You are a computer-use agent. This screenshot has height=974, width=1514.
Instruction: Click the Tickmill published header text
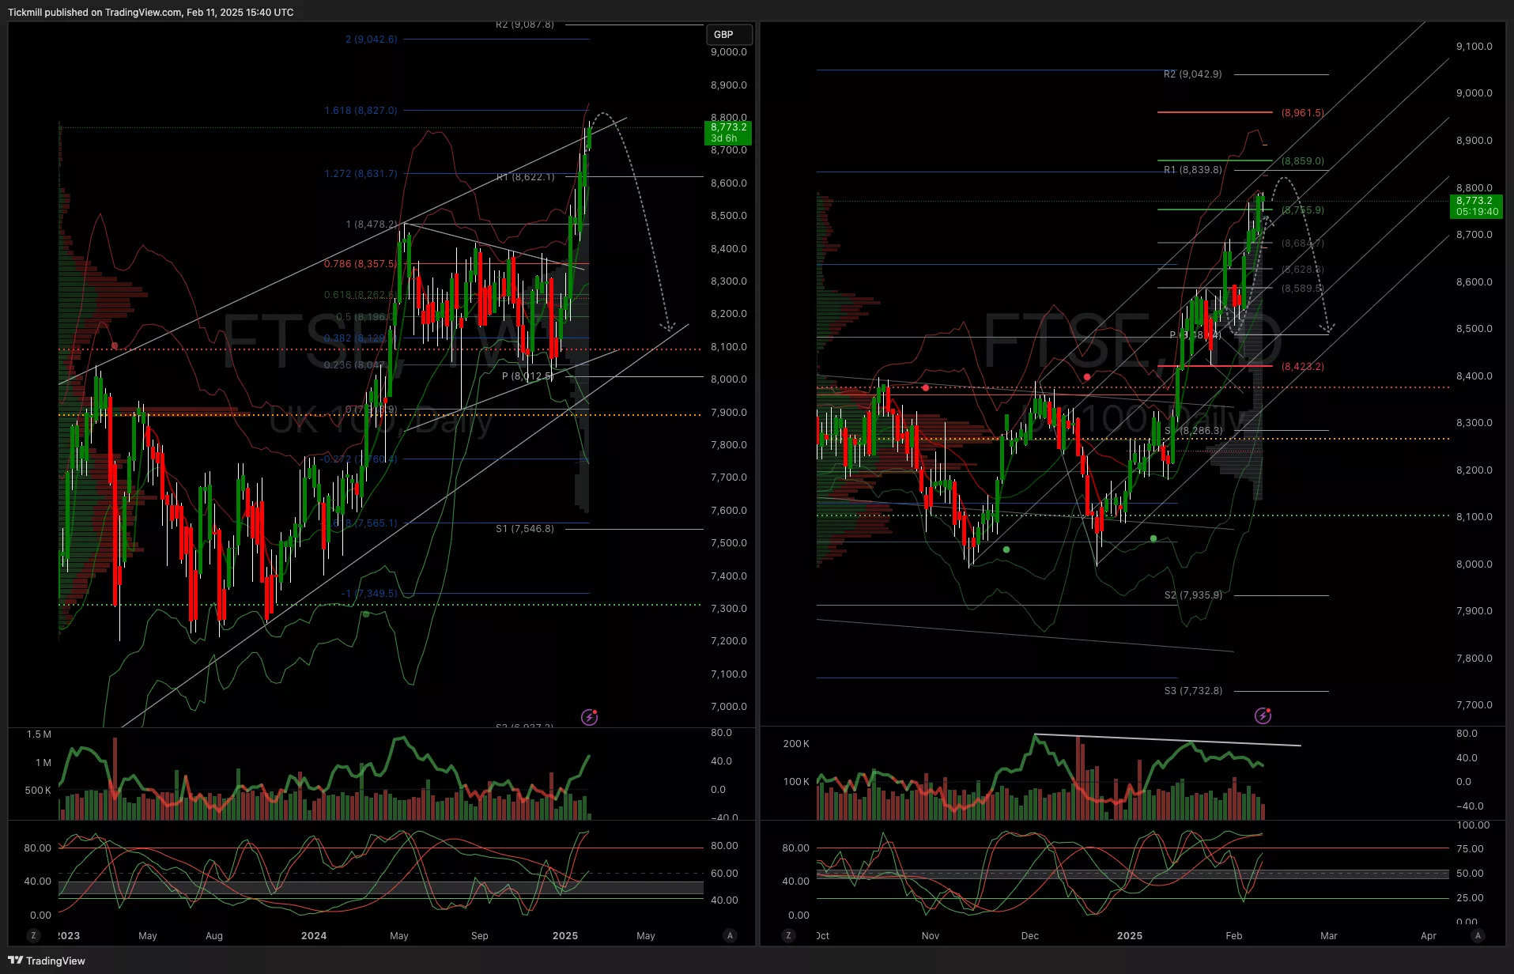point(150,12)
